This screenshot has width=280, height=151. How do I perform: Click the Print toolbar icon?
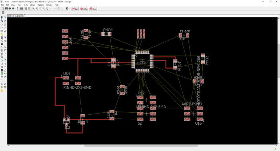10,8
